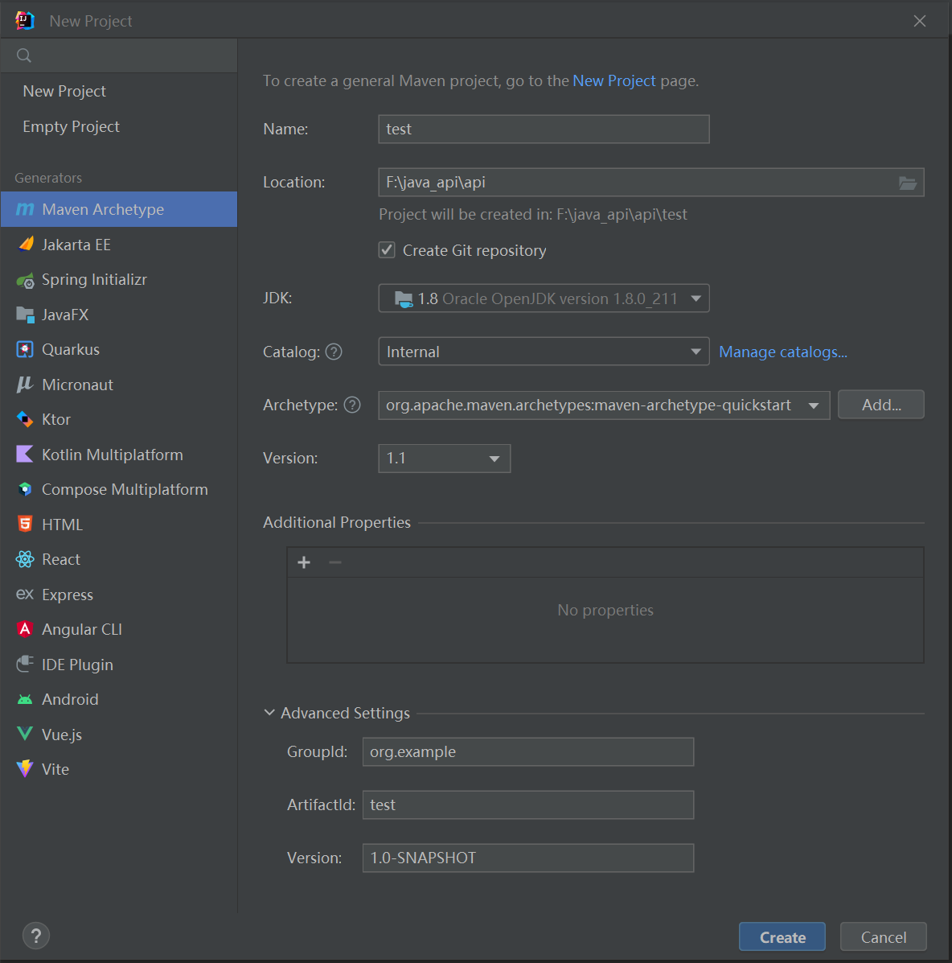
Task: Open the Archetype combo box
Action: 604,405
